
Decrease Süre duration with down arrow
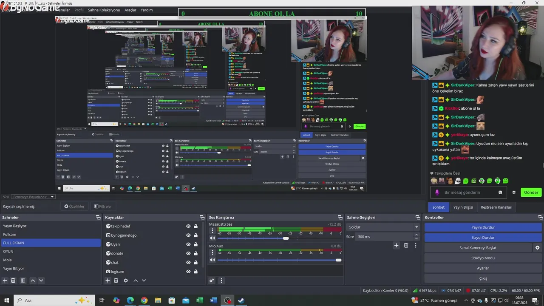coord(416,239)
